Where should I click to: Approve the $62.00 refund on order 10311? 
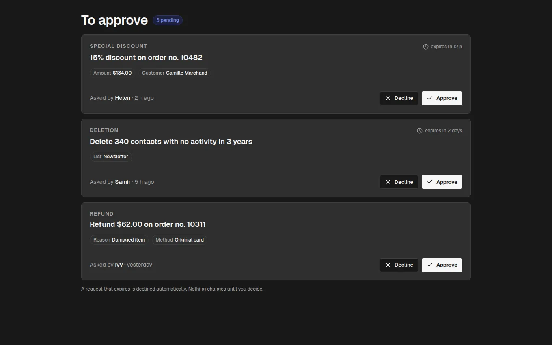tap(442, 265)
